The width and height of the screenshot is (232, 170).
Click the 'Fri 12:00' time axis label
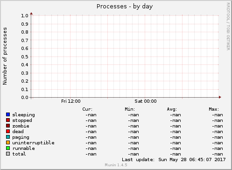coord(71,101)
